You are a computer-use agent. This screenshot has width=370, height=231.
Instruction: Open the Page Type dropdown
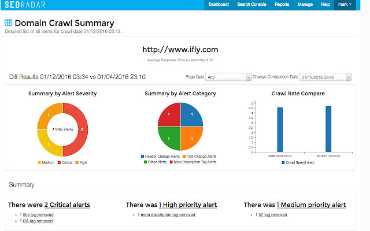click(228, 77)
